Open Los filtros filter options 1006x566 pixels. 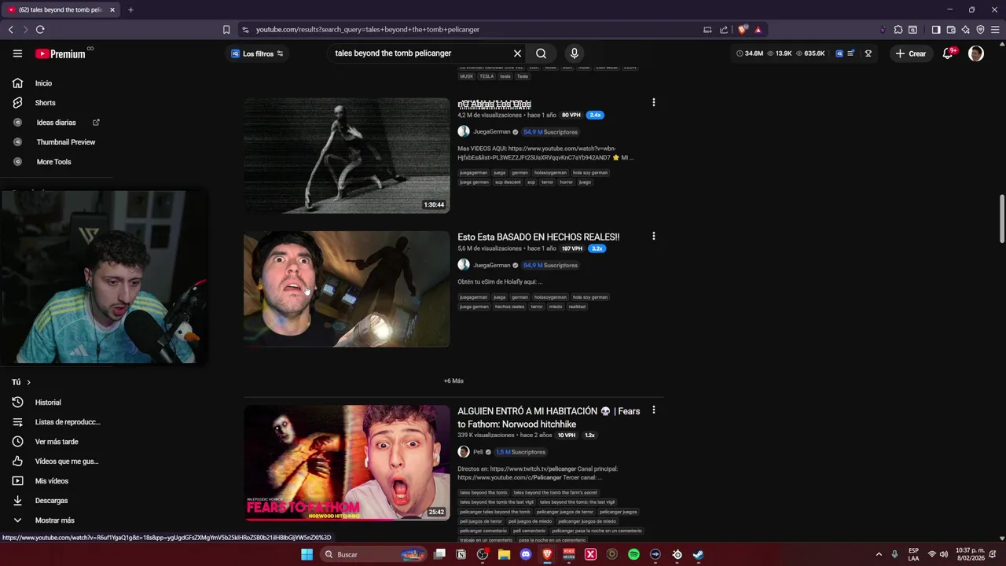[258, 53]
